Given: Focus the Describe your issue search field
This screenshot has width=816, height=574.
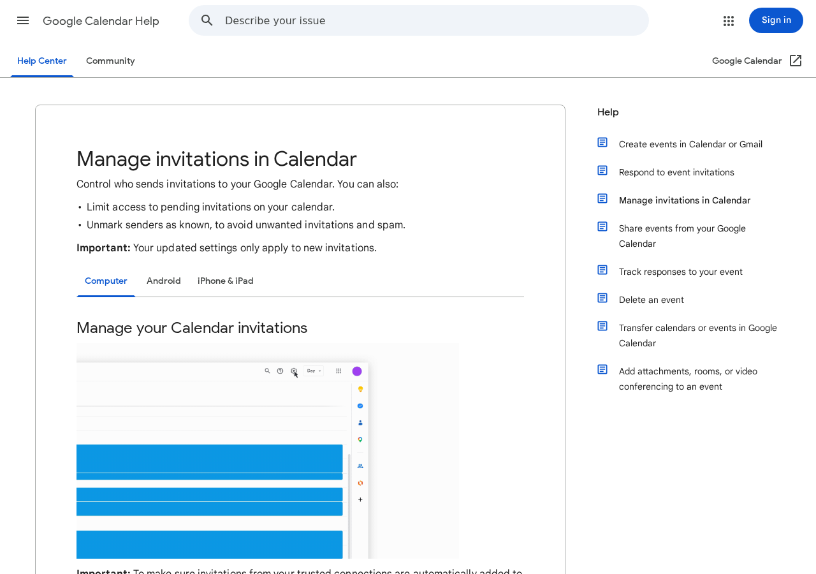Looking at the screenshot, I should tap(419, 20).
